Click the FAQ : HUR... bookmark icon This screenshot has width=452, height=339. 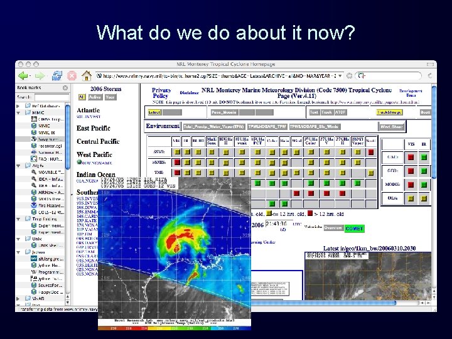34,159
